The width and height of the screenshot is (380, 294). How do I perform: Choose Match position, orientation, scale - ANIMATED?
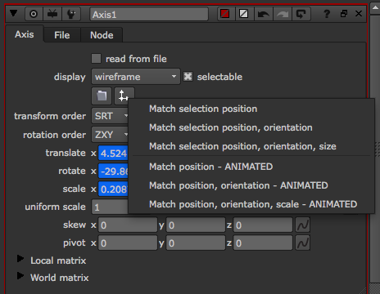pos(253,204)
